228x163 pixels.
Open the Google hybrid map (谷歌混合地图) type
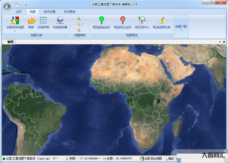coord(15,21)
